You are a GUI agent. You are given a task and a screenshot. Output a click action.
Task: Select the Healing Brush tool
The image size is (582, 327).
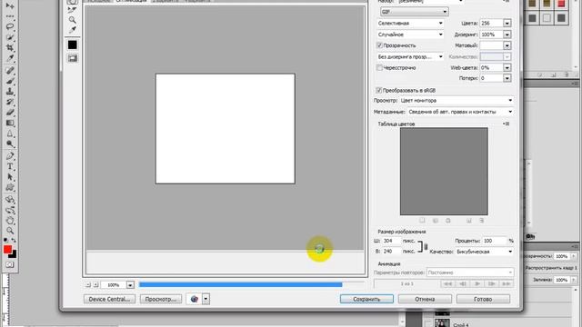pos(10,71)
